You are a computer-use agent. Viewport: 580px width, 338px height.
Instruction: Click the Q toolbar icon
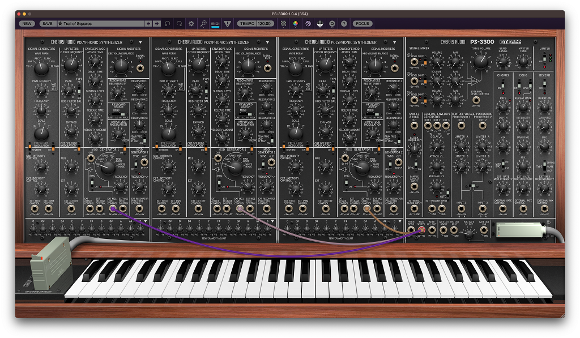coord(332,24)
